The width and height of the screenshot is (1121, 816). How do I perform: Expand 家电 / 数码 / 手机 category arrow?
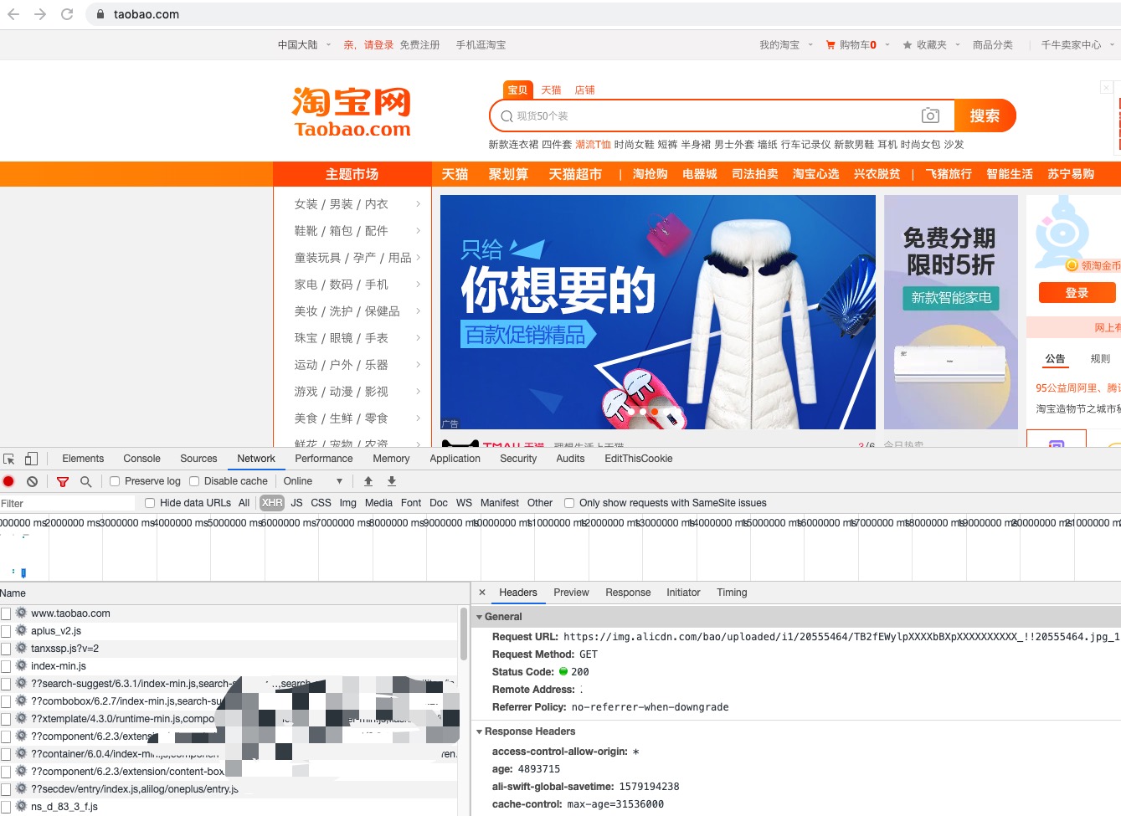click(418, 285)
